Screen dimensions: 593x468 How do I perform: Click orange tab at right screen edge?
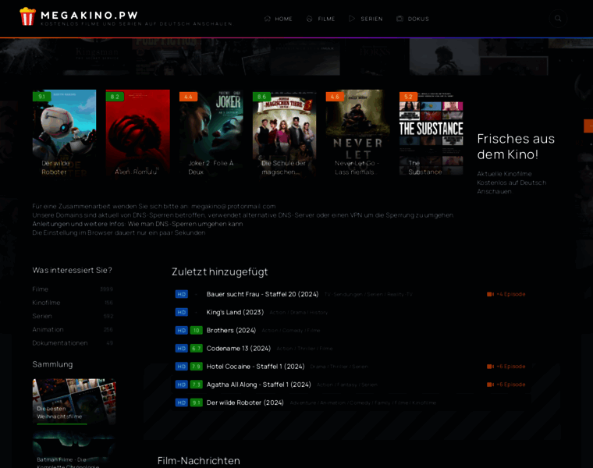pos(588,126)
